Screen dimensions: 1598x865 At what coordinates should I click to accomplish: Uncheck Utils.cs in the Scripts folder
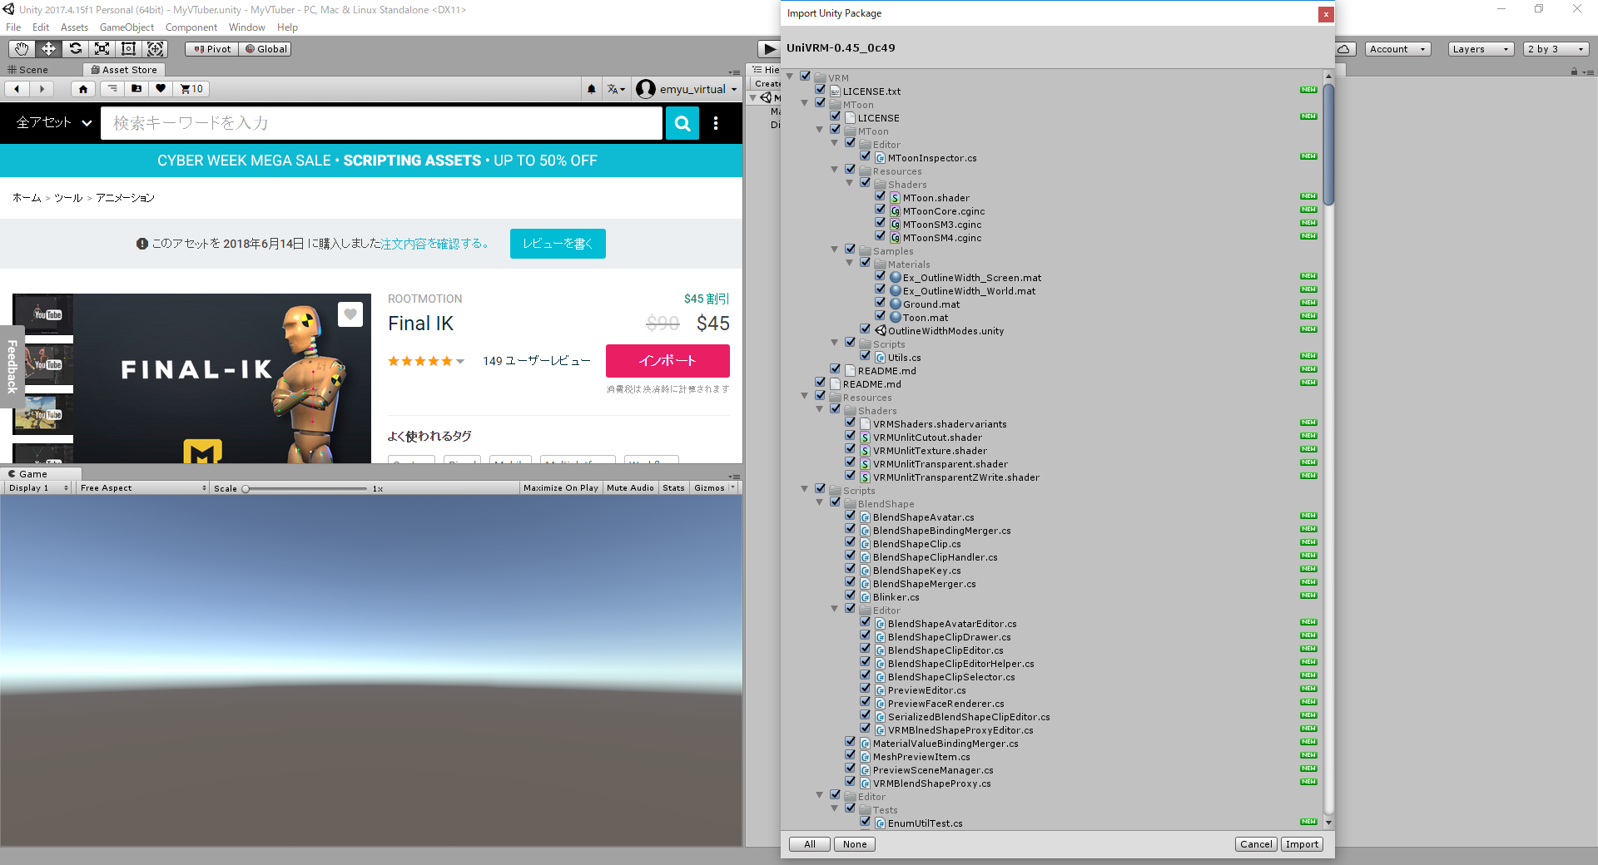(x=866, y=355)
